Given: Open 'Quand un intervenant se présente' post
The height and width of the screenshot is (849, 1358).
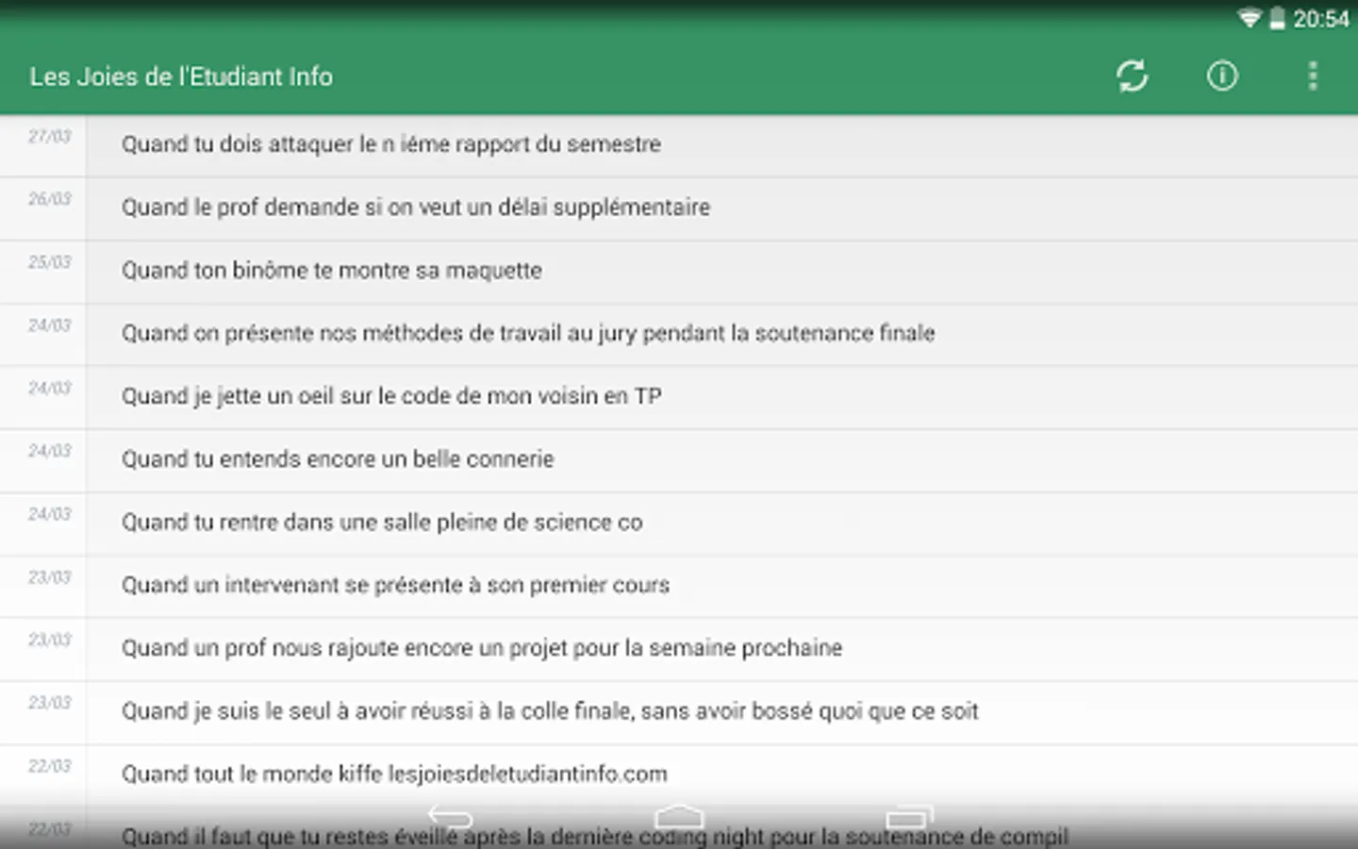Looking at the screenshot, I should coord(679,587).
